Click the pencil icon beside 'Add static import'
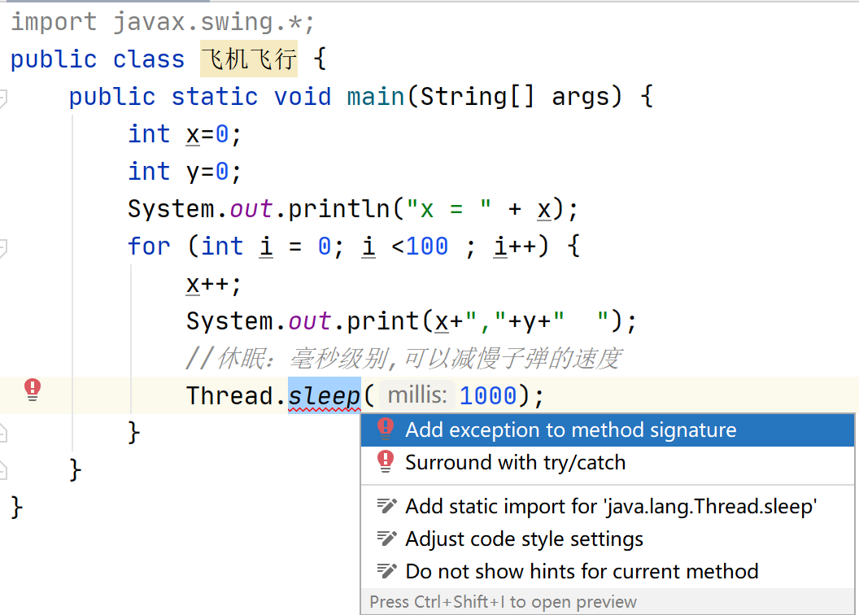This screenshot has width=859, height=615. (x=386, y=506)
